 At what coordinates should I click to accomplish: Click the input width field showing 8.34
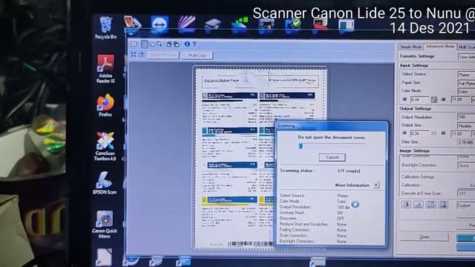(x=419, y=99)
